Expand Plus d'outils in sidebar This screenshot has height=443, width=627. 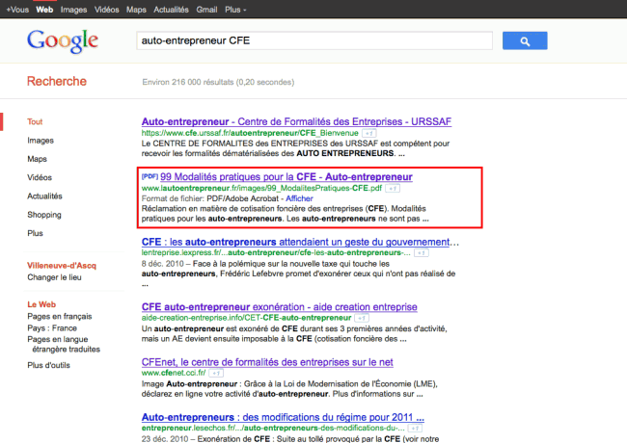[x=49, y=365]
